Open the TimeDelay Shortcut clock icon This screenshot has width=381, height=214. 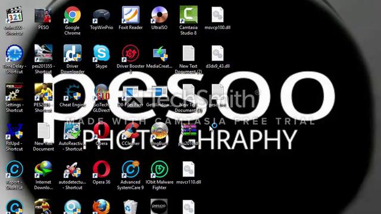click(14, 53)
